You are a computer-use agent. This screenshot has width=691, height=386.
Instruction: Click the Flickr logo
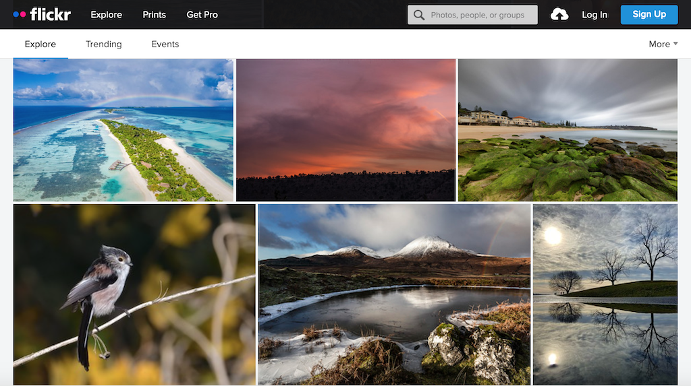42,15
